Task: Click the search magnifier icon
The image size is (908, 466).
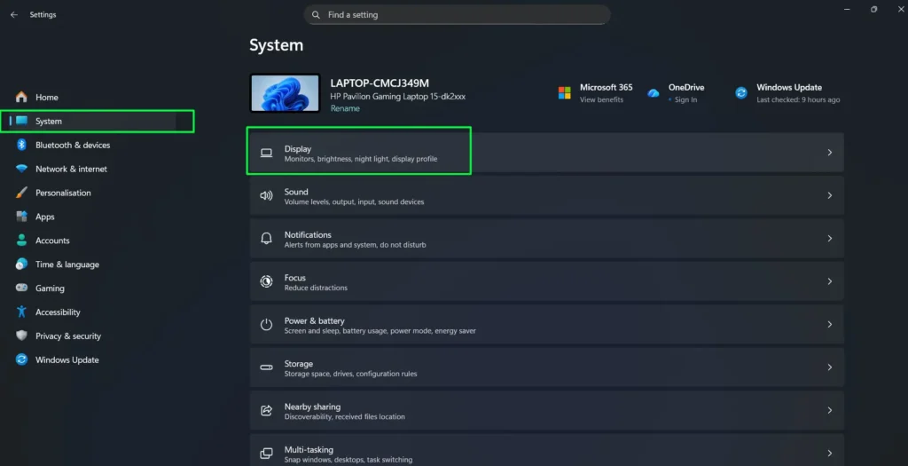Action: 316,15
